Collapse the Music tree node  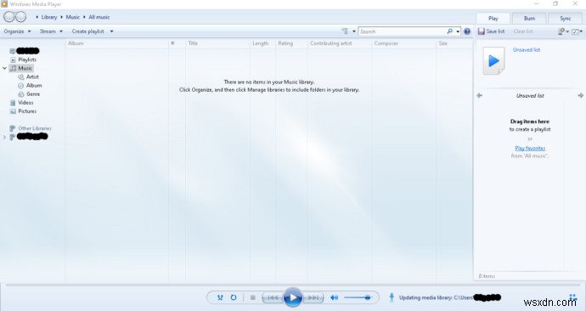(4, 68)
